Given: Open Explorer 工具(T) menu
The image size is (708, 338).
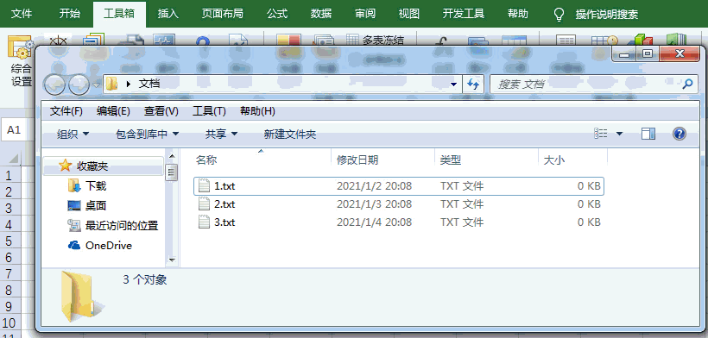Looking at the screenshot, I should 209,111.
